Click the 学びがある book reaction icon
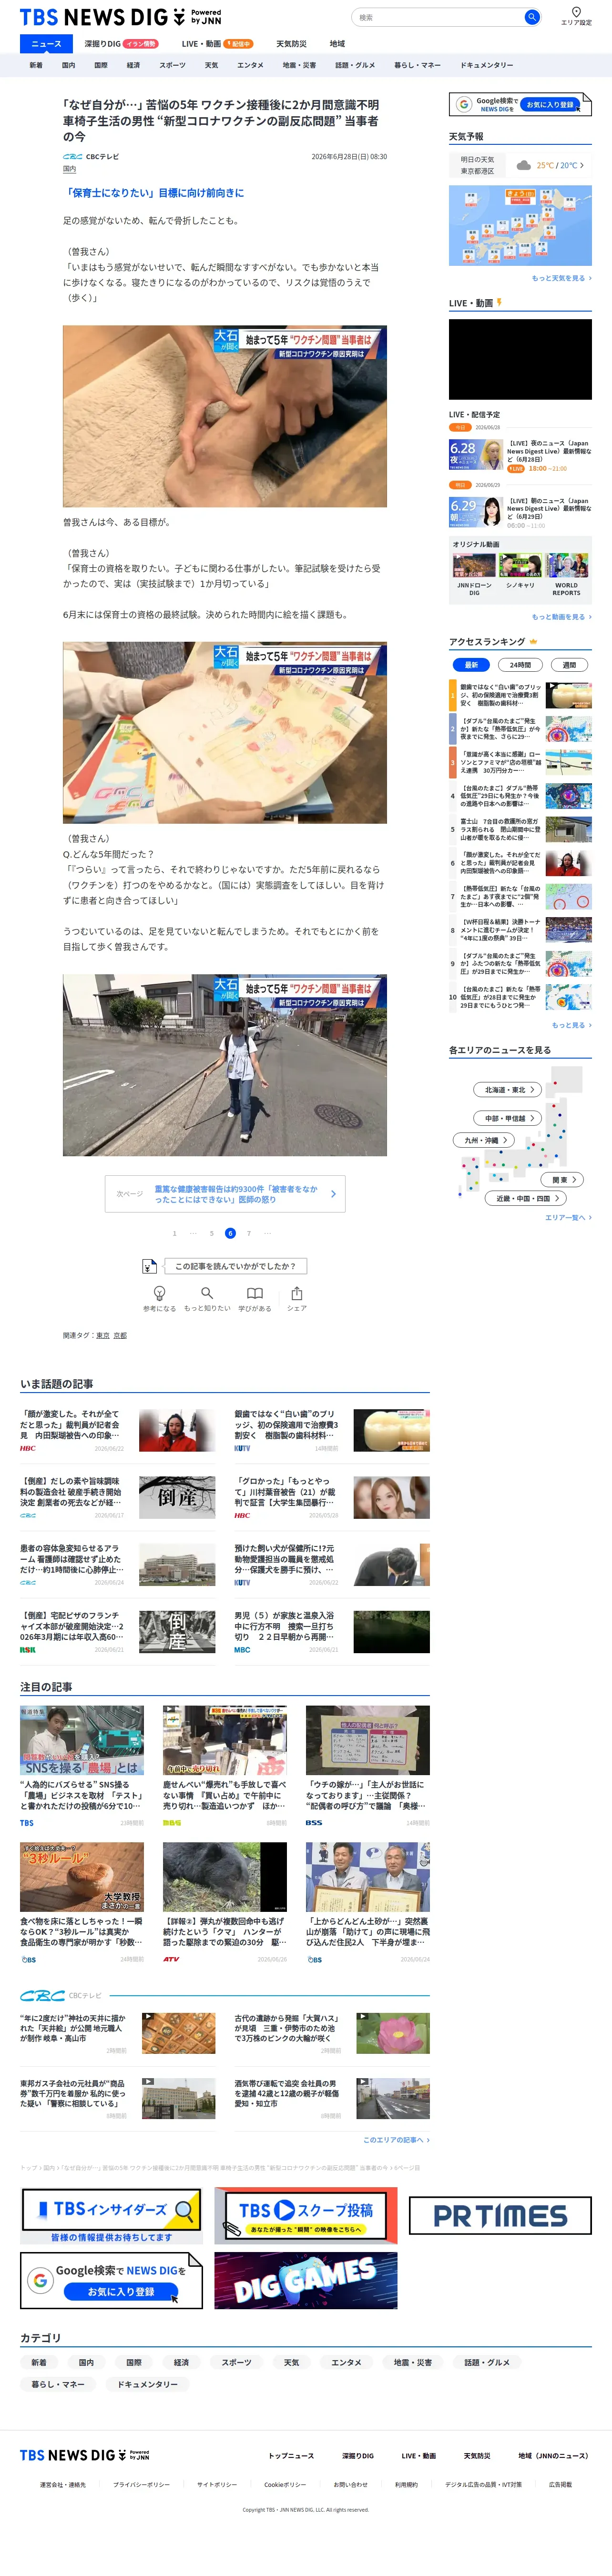 point(255,1293)
